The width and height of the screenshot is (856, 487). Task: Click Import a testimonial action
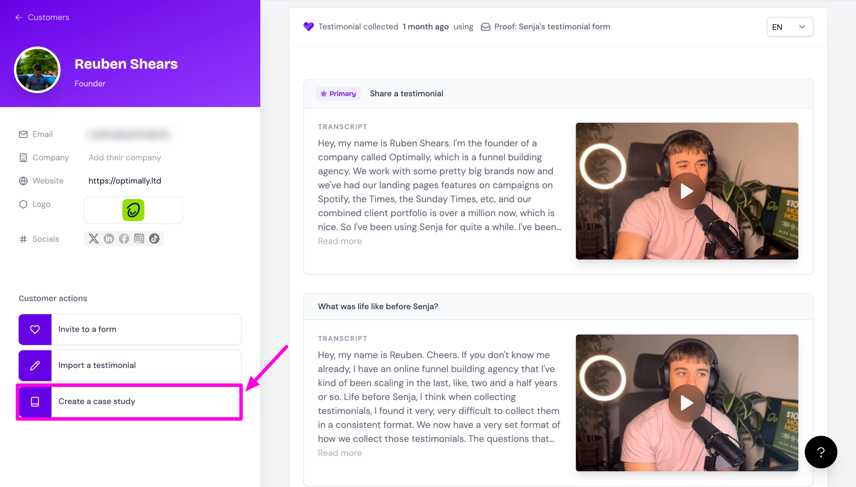[x=130, y=365]
